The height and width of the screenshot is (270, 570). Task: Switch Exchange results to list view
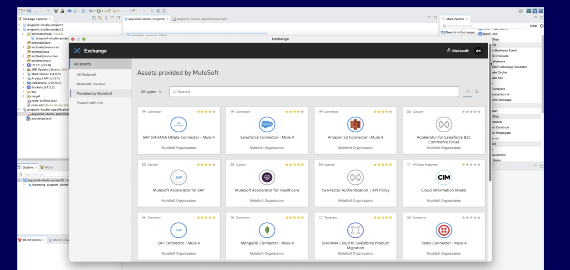(477, 91)
